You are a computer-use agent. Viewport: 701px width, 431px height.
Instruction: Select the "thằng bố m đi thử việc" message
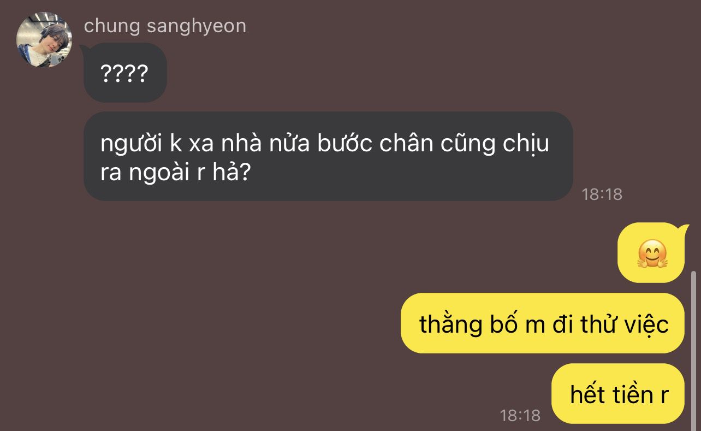(x=543, y=323)
